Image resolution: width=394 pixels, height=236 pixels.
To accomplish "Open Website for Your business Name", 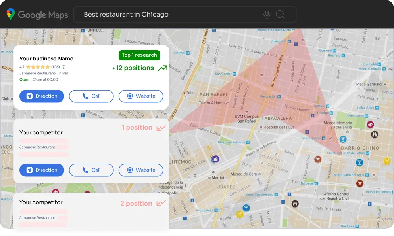I will (141, 96).
